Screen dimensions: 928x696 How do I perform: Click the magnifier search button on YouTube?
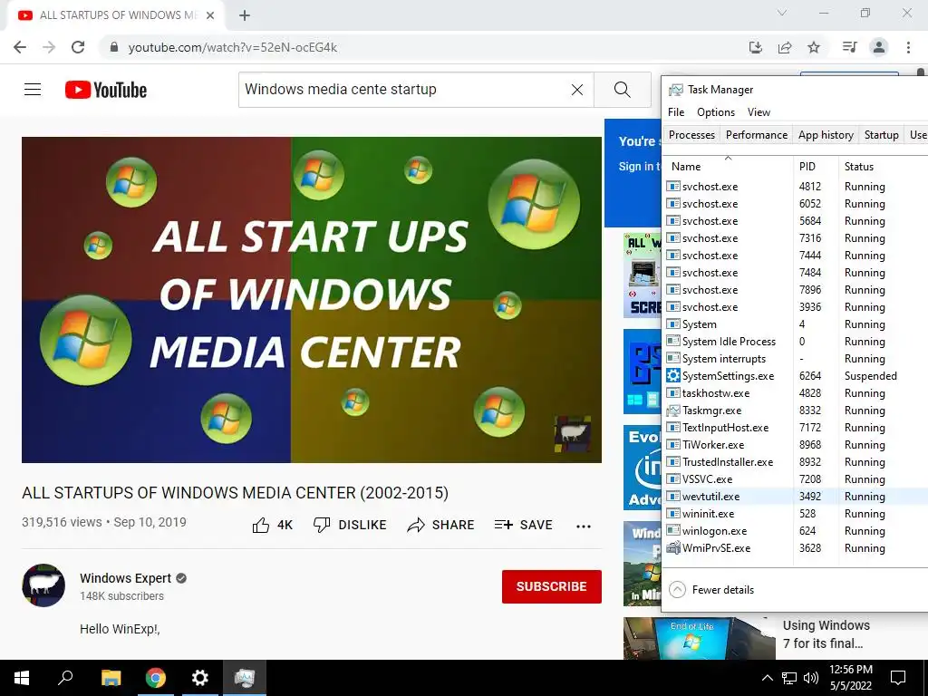[622, 90]
